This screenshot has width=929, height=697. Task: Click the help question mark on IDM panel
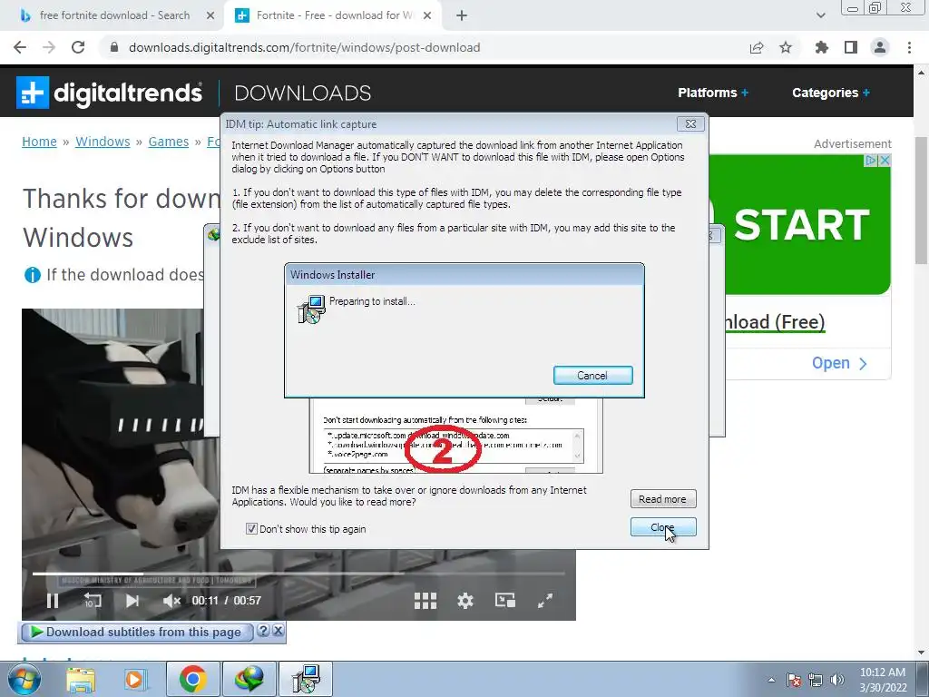[x=264, y=631]
